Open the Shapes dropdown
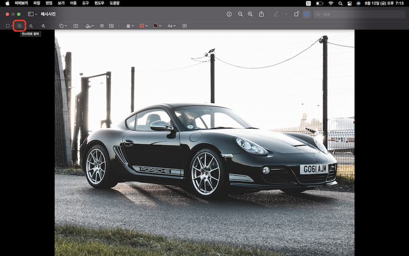The image size is (409, 256). click(x=63, y=26)
